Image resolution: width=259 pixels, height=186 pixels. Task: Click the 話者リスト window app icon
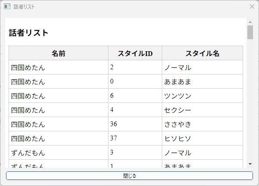7,6
